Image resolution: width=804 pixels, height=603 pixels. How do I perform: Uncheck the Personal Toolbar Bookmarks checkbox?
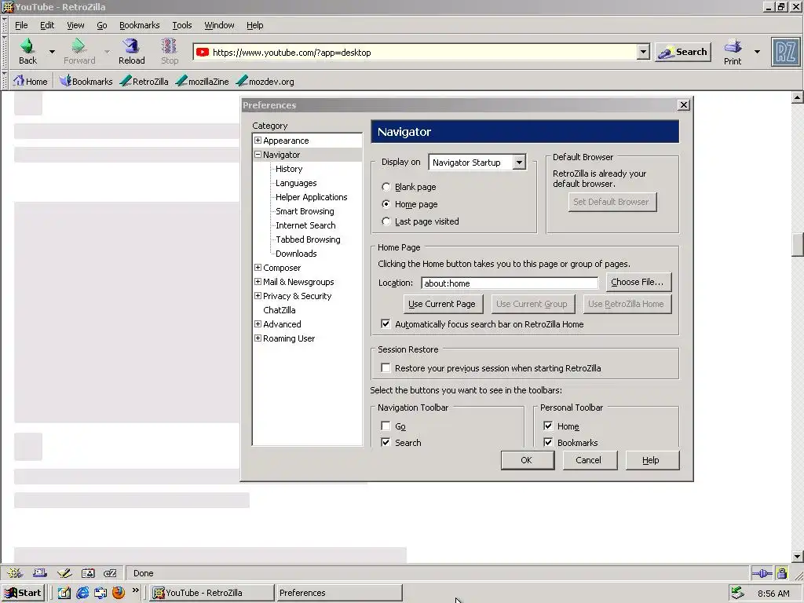click(548, 442)
